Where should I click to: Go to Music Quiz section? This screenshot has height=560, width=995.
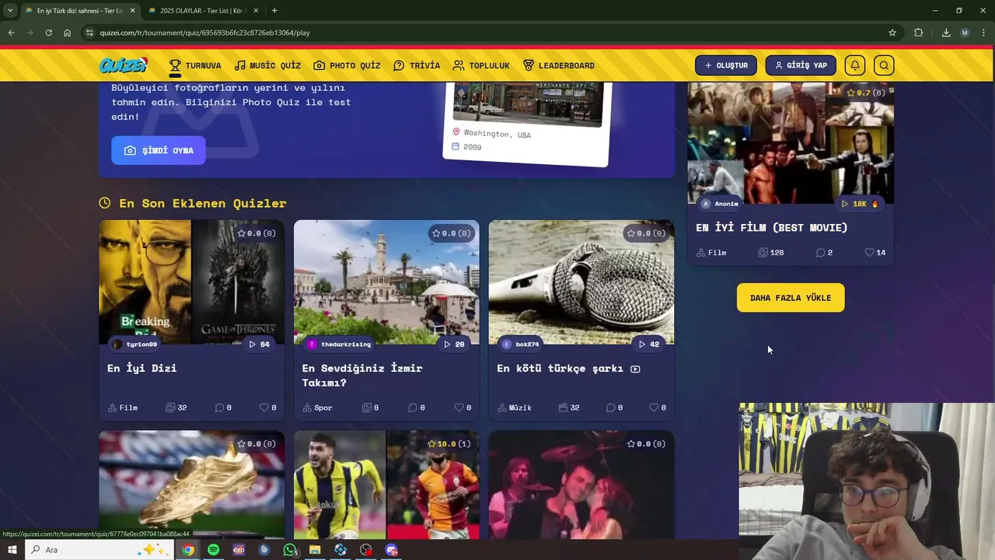pos(267,65)
